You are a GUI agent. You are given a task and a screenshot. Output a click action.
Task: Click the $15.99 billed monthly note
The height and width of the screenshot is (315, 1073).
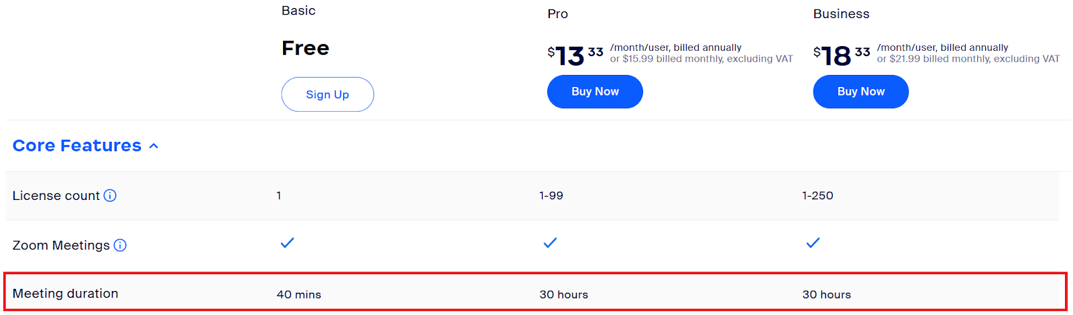click(701, 59)
